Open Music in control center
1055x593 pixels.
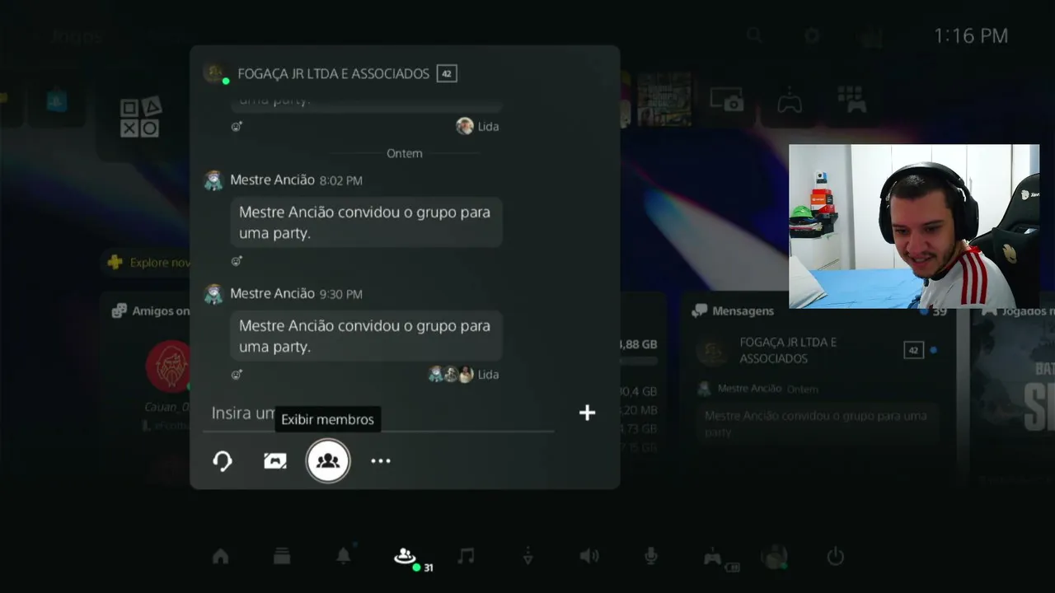[466, 557]
